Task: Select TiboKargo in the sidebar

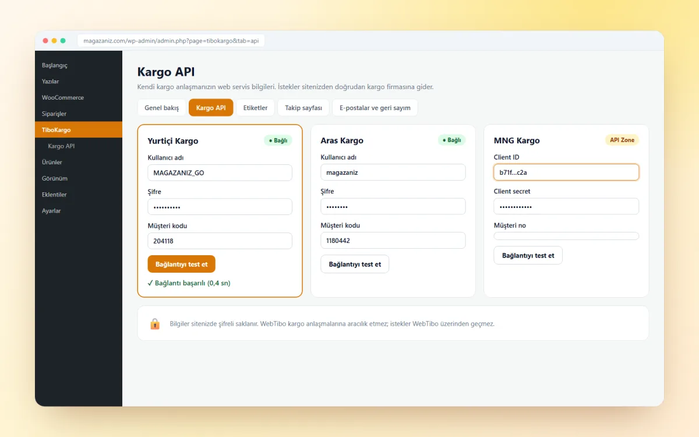Action: 79,130
